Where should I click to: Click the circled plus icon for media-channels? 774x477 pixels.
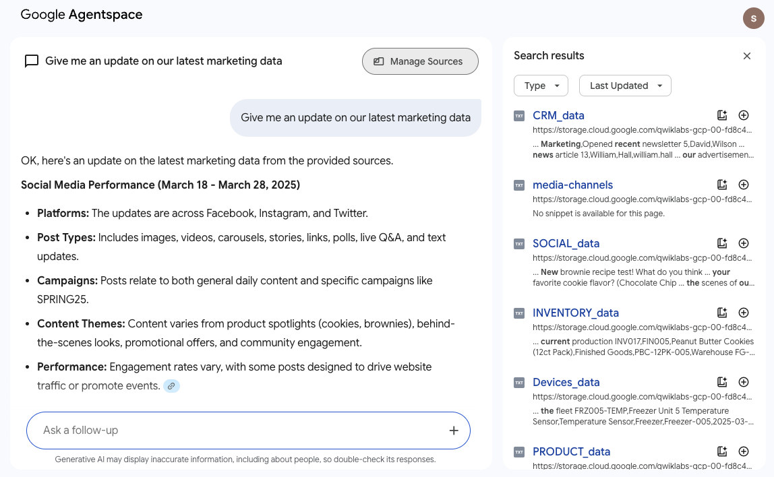coord(744,185)
